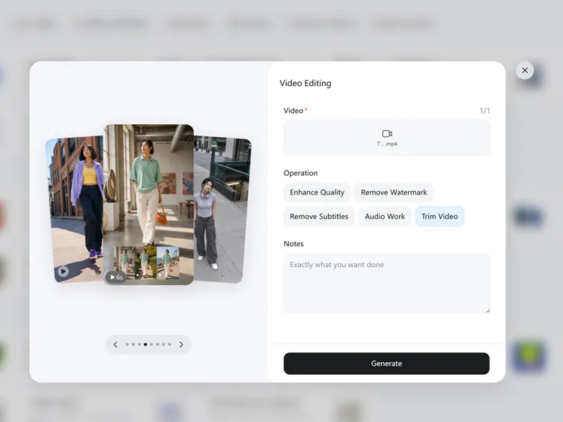This screenshot has width=563, height=422.
Task: Jump to the first carousel dot
Action: tap(127, 344)
